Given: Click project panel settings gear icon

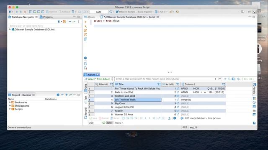Looking at the screenshot, I should 58,95.
